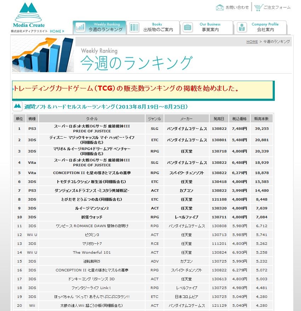Select the トモダチコレクション 新生活 title
The image size is (301, 311).
coord(92,182)
